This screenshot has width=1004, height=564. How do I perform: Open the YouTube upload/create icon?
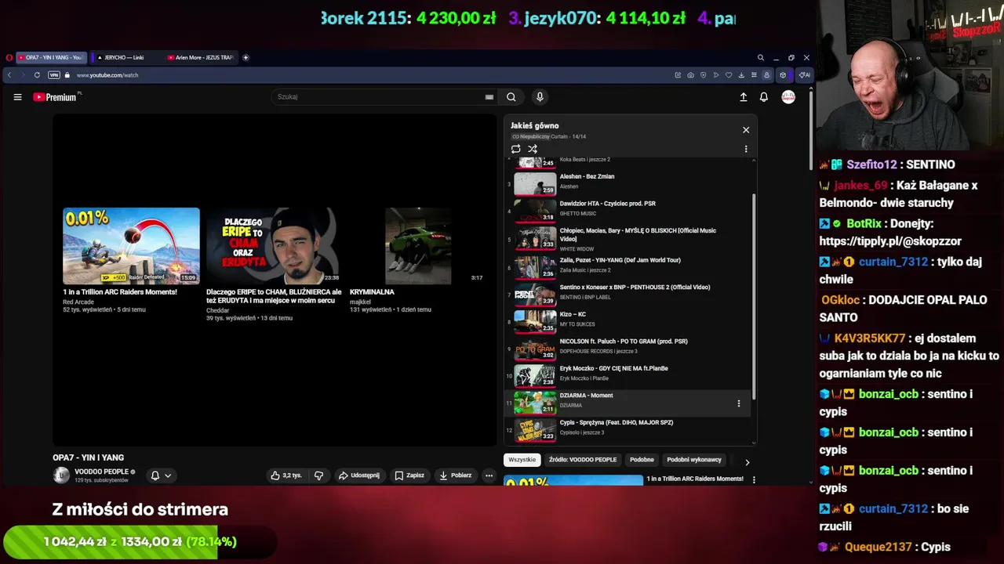[x=744, y=97]
